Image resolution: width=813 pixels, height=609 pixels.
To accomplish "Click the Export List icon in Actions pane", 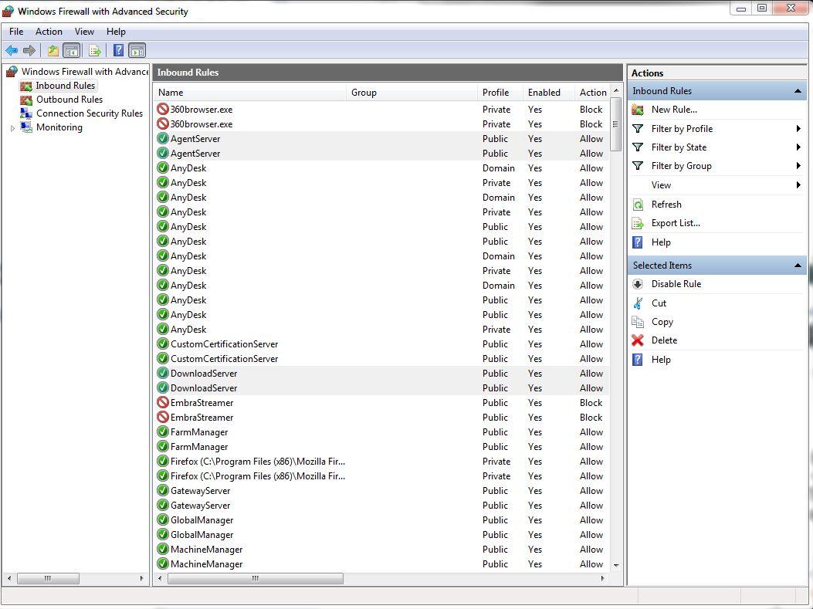I will tap(638, 223).
